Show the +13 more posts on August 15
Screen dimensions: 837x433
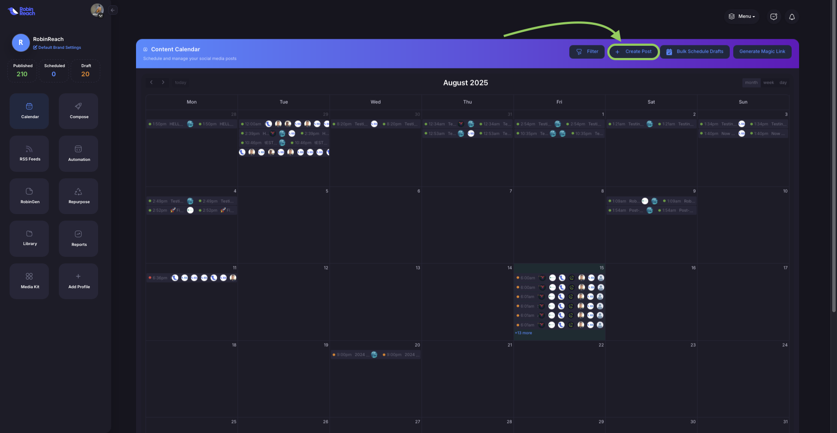[x=524, y=333]
